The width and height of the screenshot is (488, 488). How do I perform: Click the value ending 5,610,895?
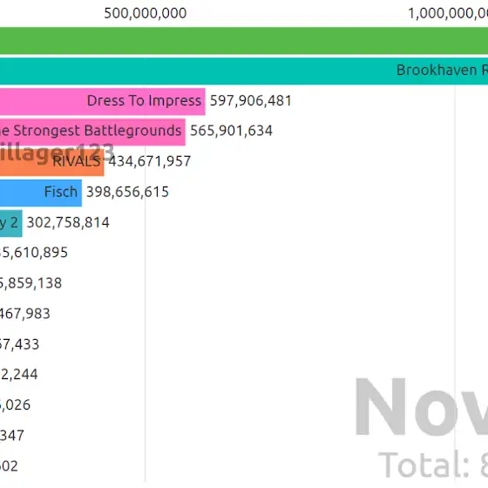tap(34, 253)
